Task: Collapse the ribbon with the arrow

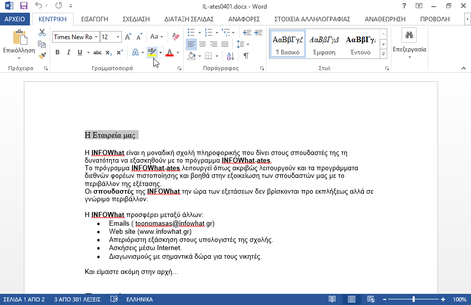Action: [463, 68]
